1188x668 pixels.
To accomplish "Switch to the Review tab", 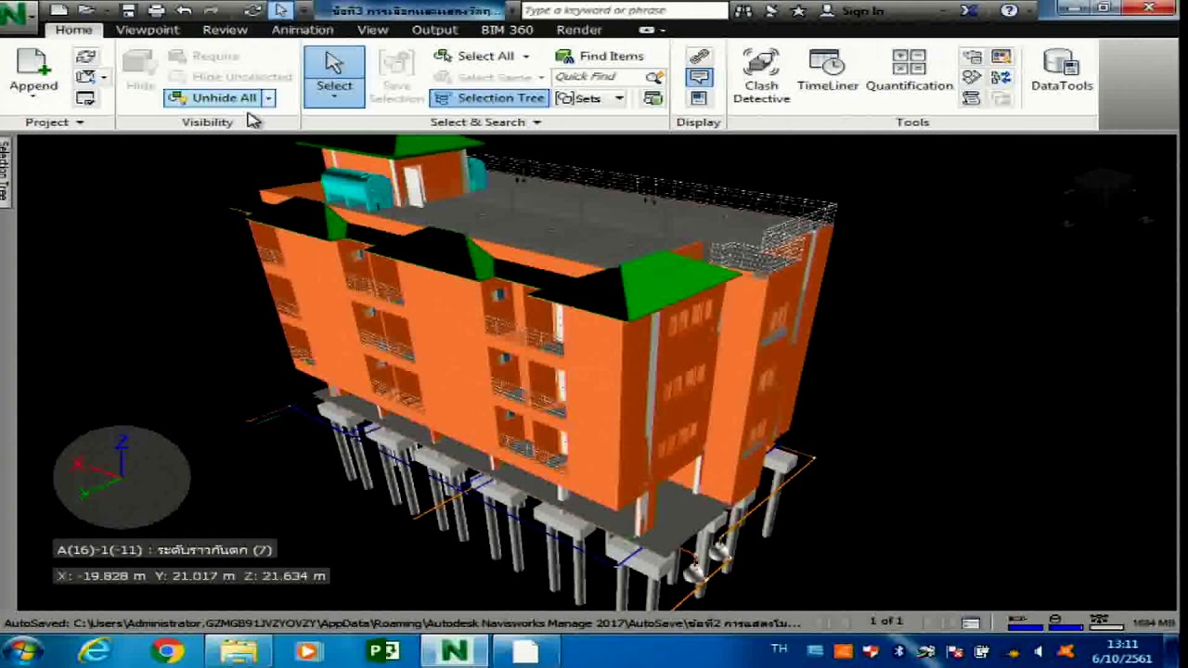I will (x=225, y=30).
